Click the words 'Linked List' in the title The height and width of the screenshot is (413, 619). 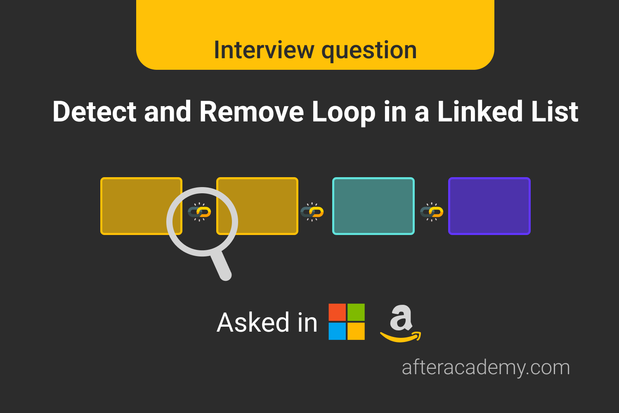(x=508, y=112)
